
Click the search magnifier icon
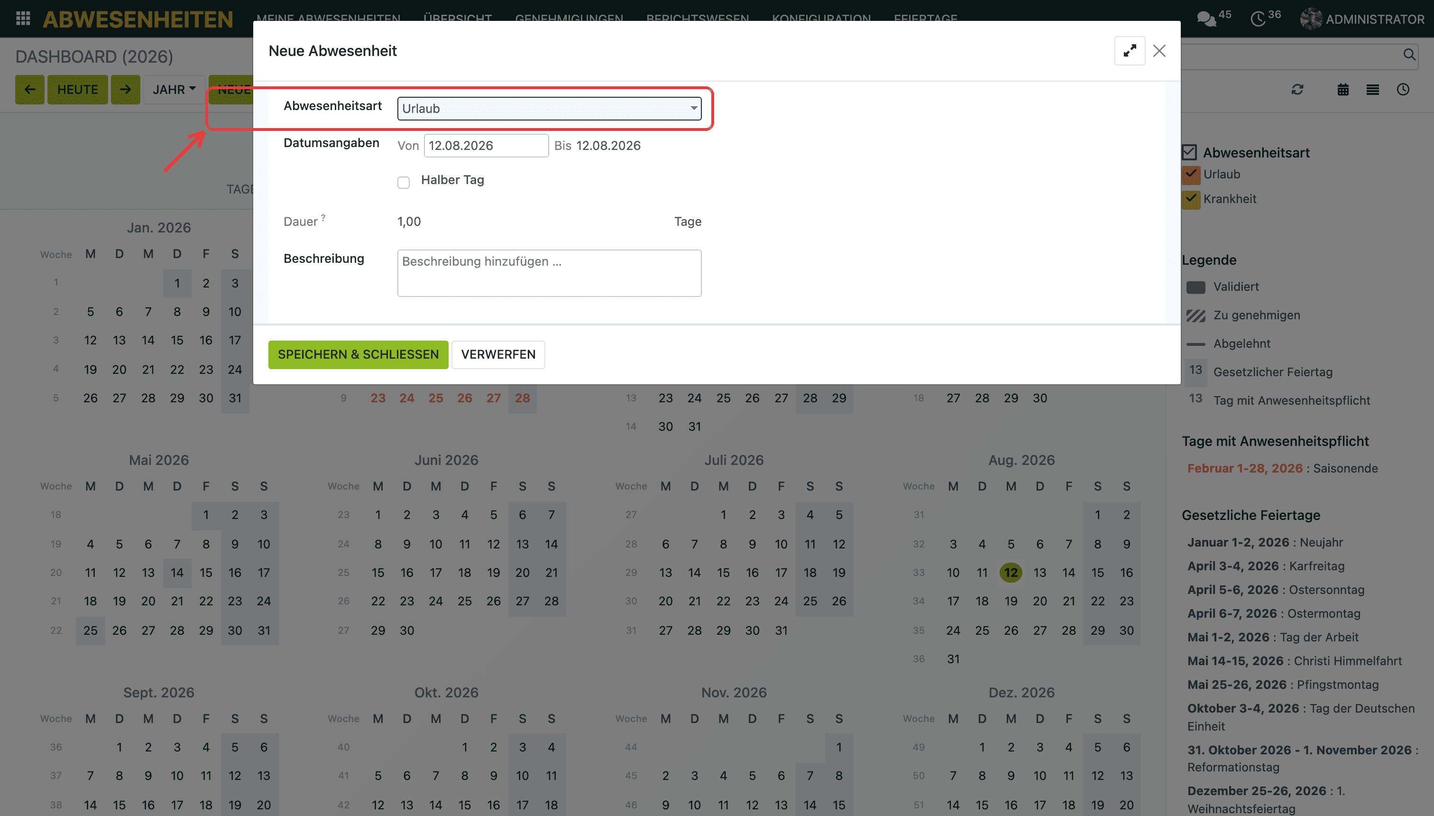click(1409, 55)
